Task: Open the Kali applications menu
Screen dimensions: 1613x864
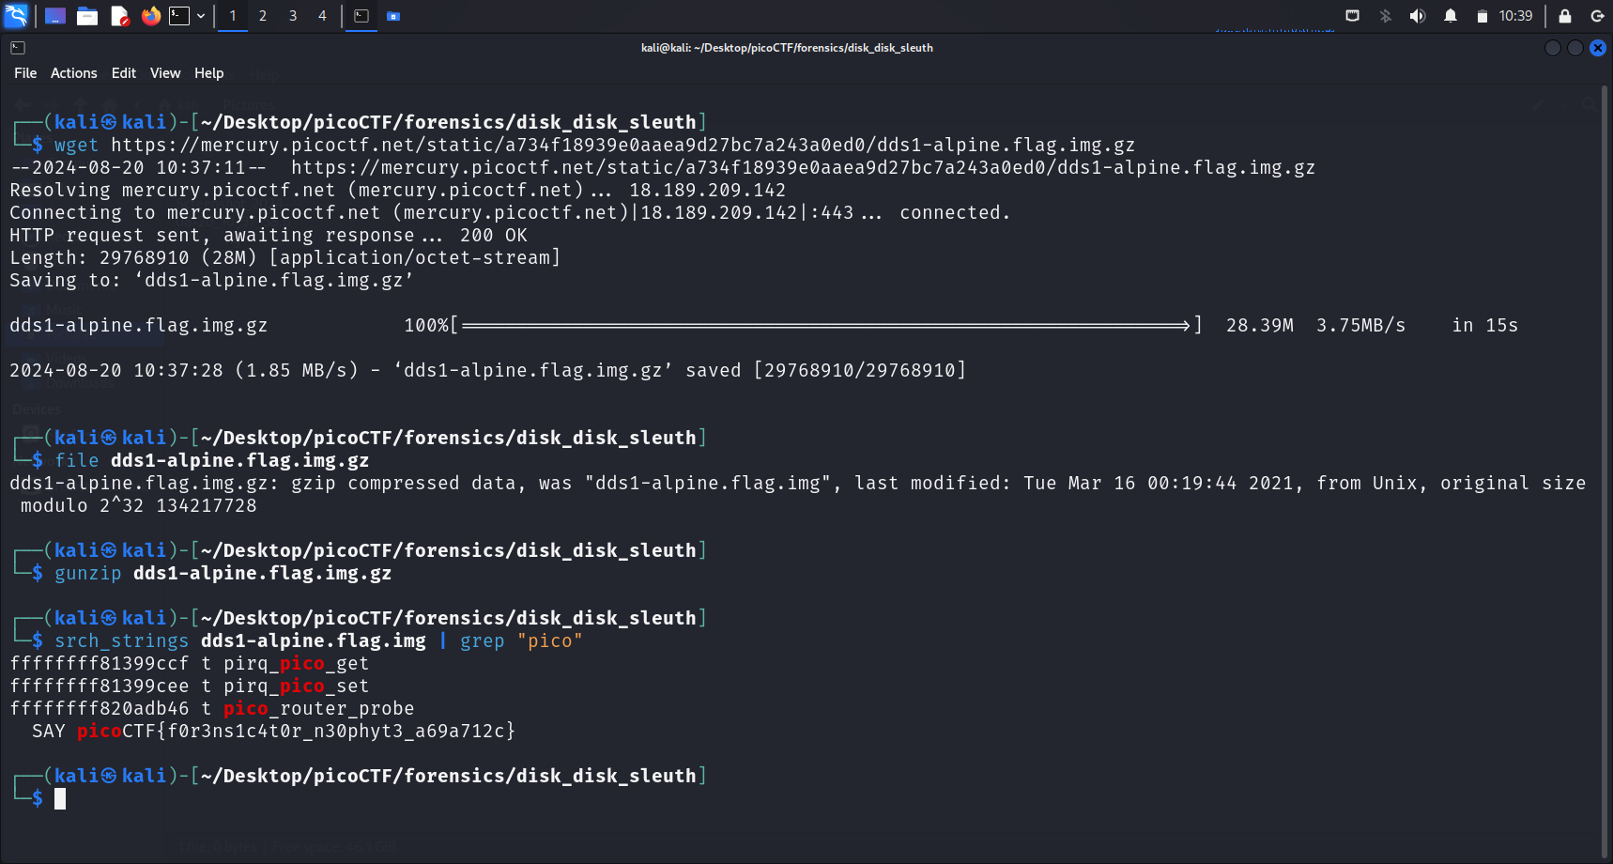Action: (17, 15)
